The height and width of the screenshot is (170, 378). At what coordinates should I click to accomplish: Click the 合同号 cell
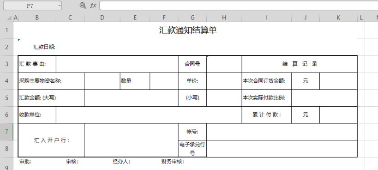pyautogui.click(x=192, y=64)
